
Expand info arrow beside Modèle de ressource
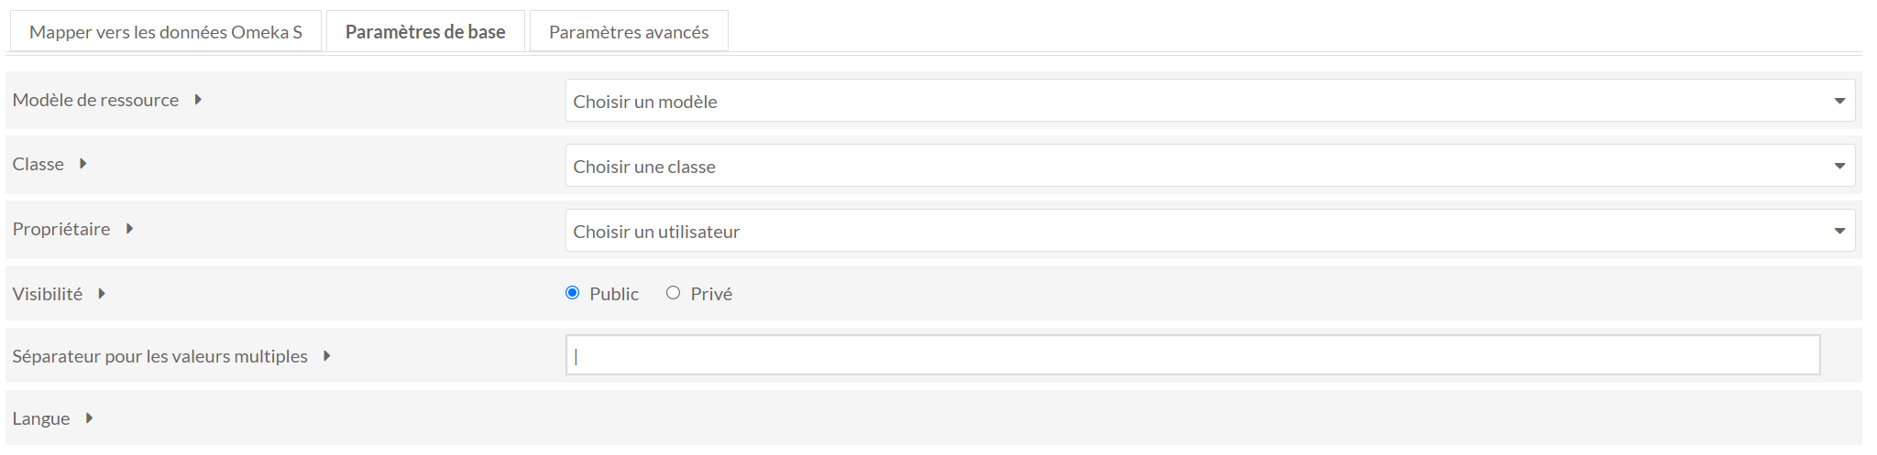(198, 100)
